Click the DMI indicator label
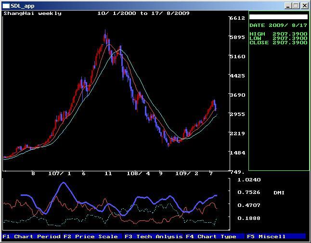The width and height of the screenshot is (311, 243). (279, 192)
